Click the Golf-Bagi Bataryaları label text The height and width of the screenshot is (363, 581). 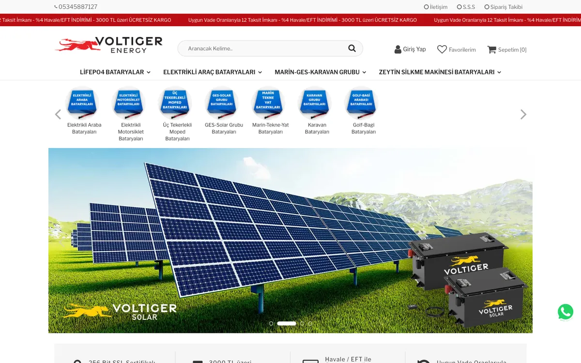(364, 128)
